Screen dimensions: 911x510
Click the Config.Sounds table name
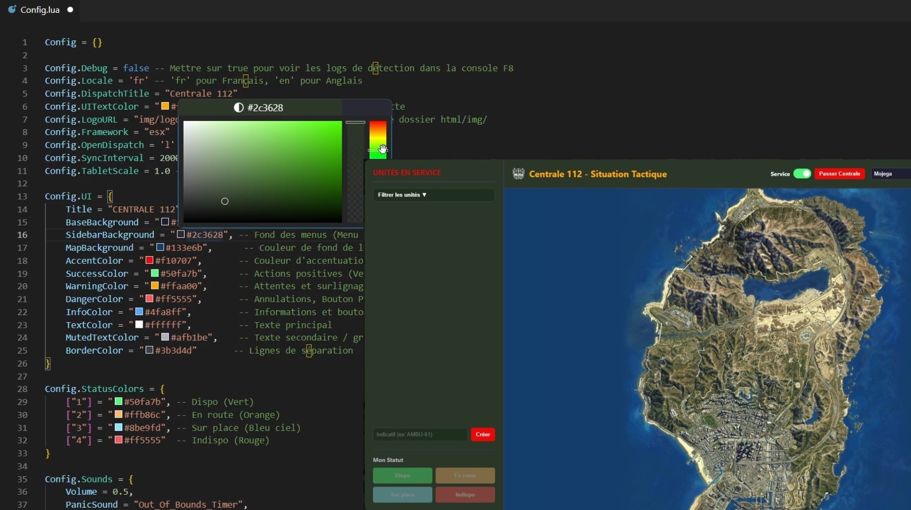[x=79, y=479]
